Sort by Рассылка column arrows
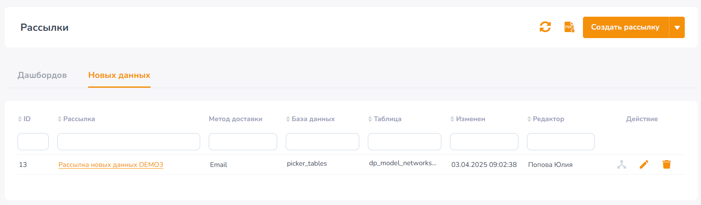 tap(59, 119)
